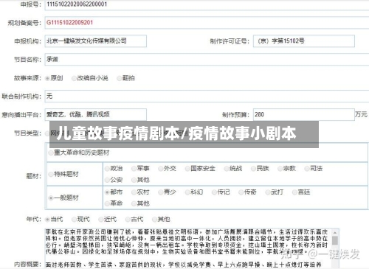Choose 近代 as the era
Image resolution: width=369 pixels, height=269 pixels.
click(x=100, y=220)
